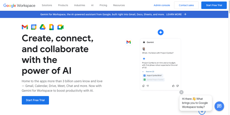The height and width of the screenshot is (115, 230).
Task: Click the Google Calendar icon
Action: [34, 27]
